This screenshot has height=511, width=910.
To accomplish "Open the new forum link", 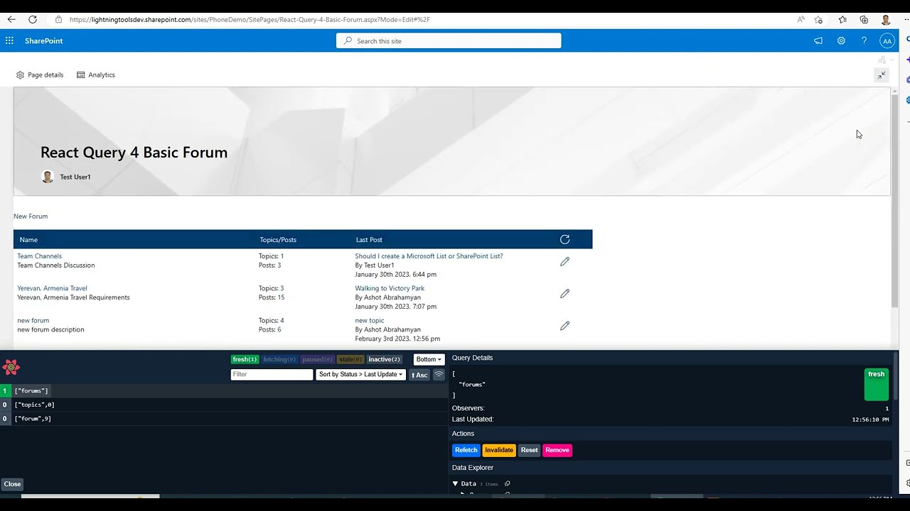I will (33, 320).
